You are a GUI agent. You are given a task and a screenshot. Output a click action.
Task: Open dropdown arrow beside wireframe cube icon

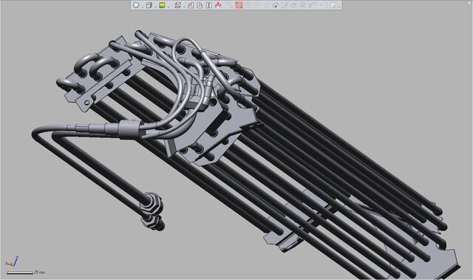tap(184, 7)
